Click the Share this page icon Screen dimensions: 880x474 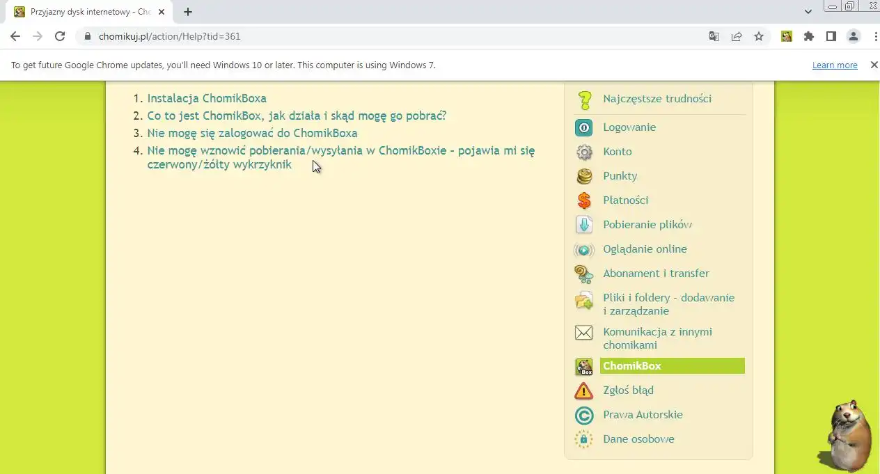click(737, 36)
